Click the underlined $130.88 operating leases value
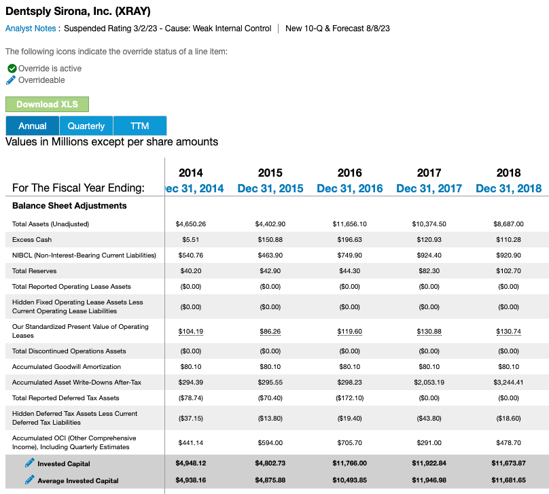The image size is (549, 494). click(429, 331)
